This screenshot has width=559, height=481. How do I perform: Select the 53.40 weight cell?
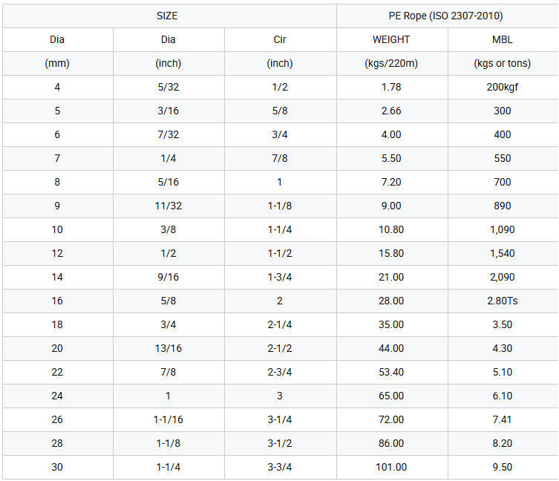[x=391, y=372]
